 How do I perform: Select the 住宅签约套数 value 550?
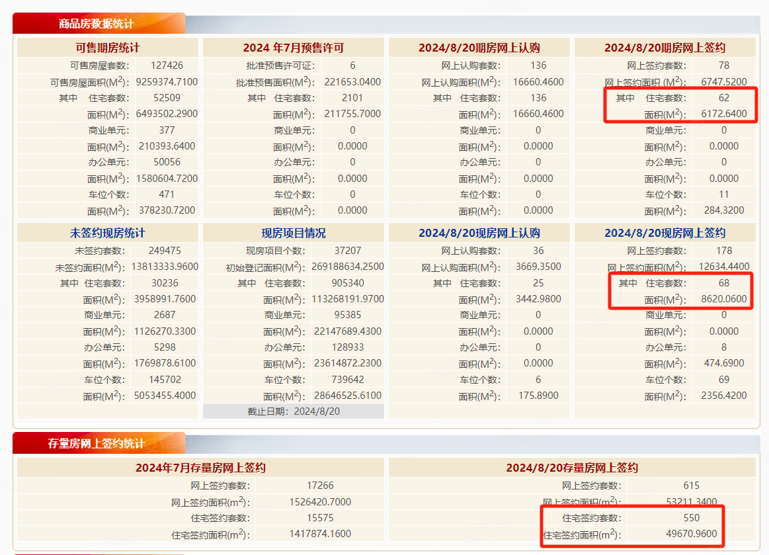[692, 518]
